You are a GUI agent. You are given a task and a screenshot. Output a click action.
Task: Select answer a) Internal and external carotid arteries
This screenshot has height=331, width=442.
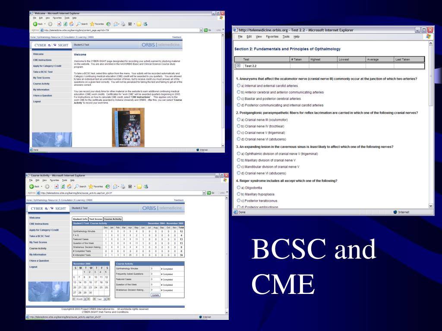click(x=238, y=86)
